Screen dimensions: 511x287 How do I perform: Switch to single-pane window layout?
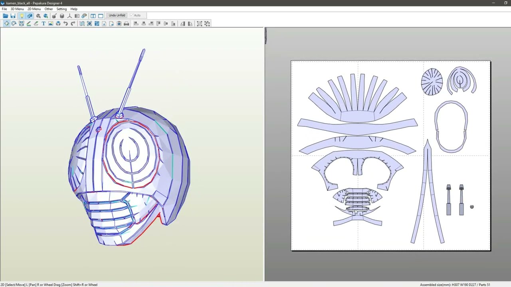(101, 16)
